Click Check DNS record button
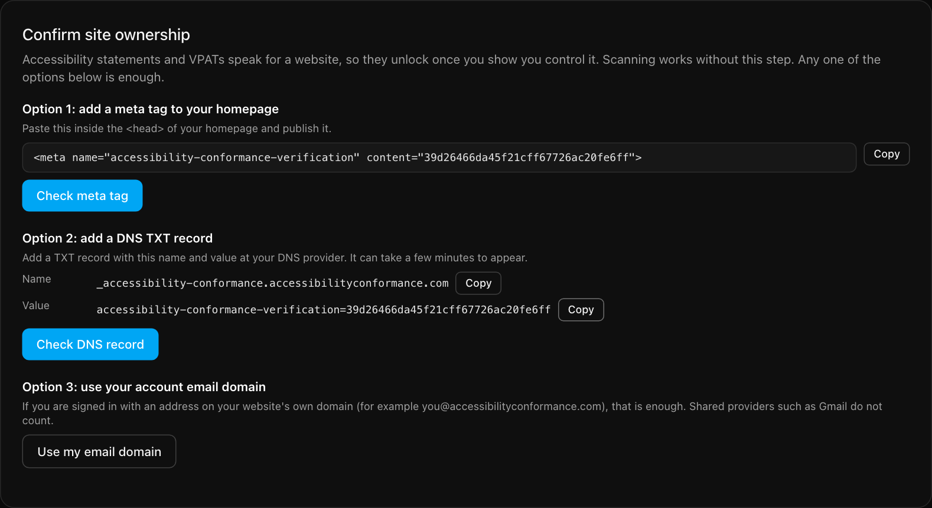This screenshot has width=932, height=508. 90,345
